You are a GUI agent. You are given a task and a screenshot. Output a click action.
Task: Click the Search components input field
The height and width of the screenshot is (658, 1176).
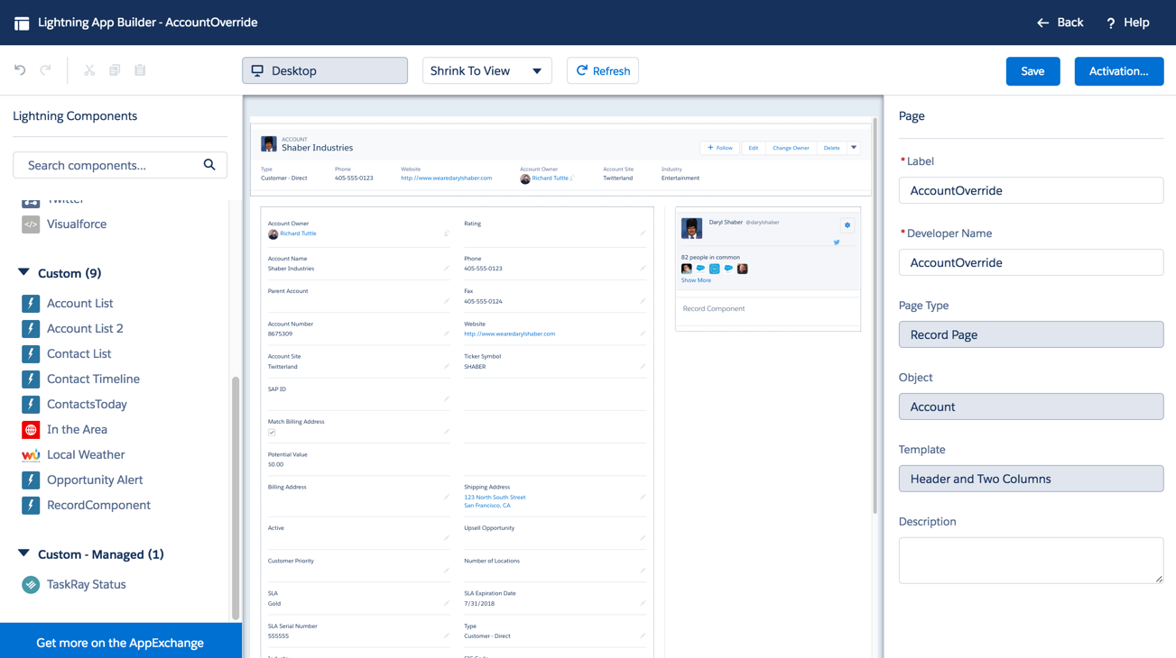[x=120, y=165]
